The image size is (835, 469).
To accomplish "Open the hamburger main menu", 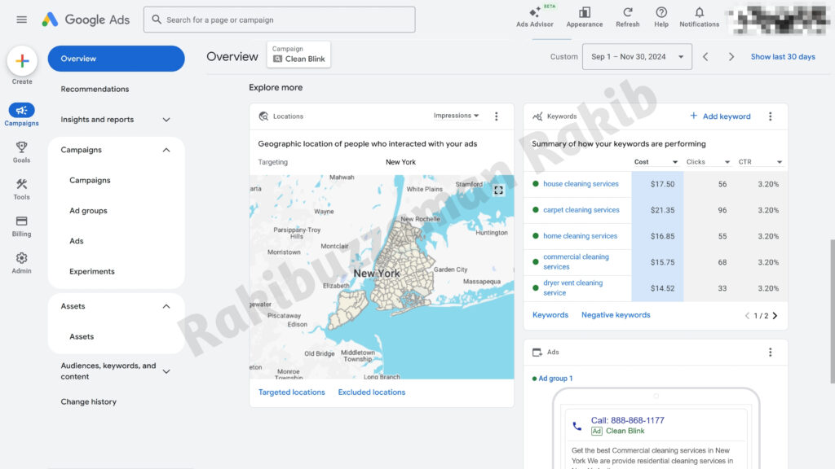I will (22, 20).
